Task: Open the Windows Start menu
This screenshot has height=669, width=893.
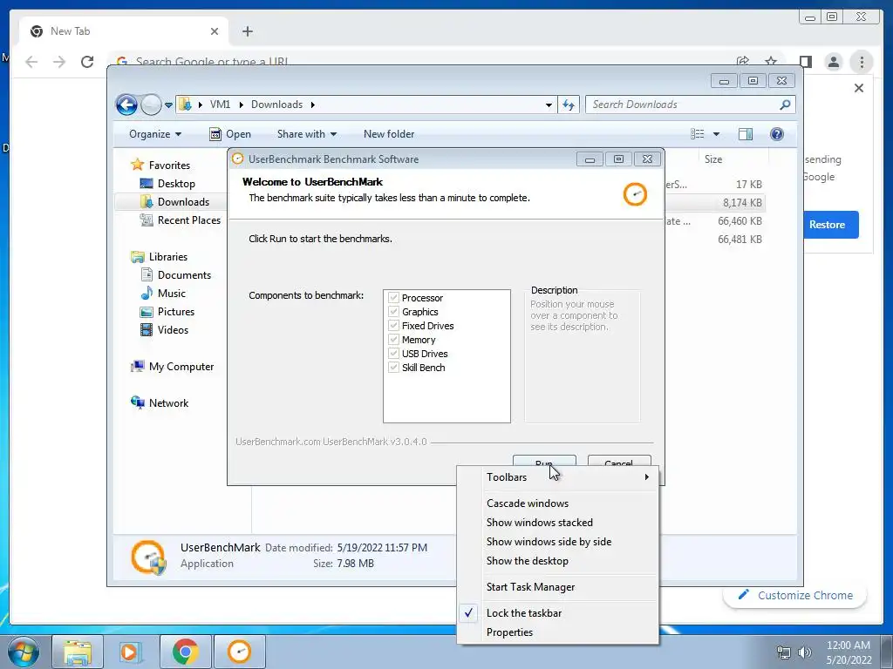Action: [23, 652]
